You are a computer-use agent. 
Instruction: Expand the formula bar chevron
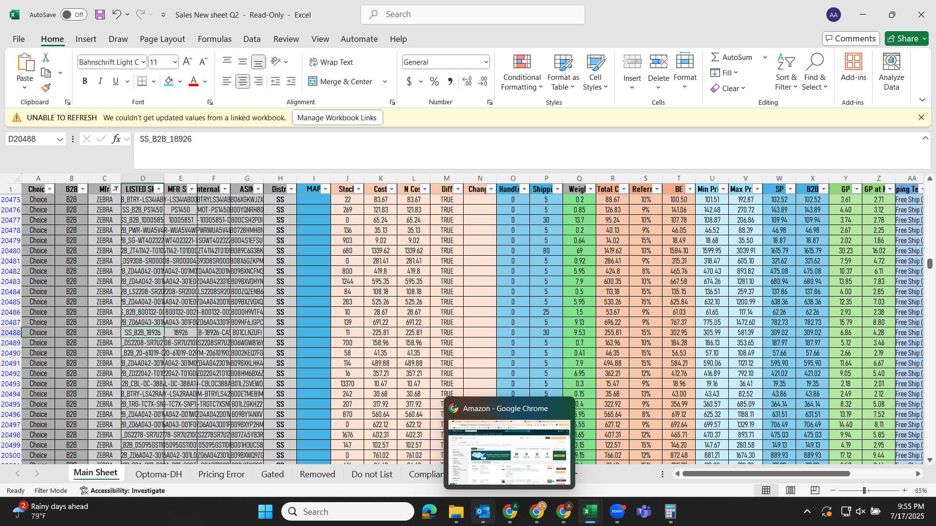(x=925, y=138)
